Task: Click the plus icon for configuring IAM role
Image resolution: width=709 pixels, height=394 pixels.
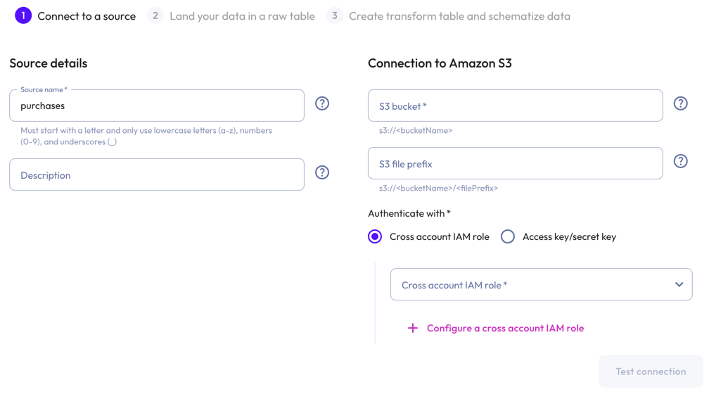Action: (x=413, y=328)
